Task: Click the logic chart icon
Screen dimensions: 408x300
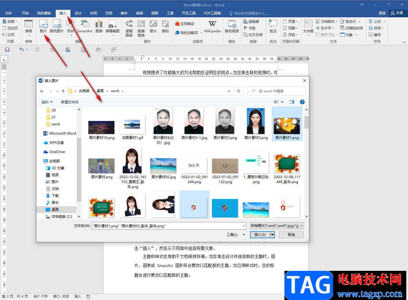Action: pos(129,29)
